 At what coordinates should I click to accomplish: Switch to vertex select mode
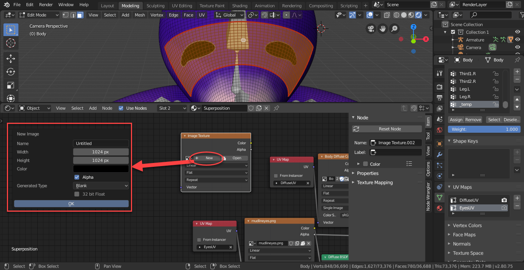tap(66, 15)
